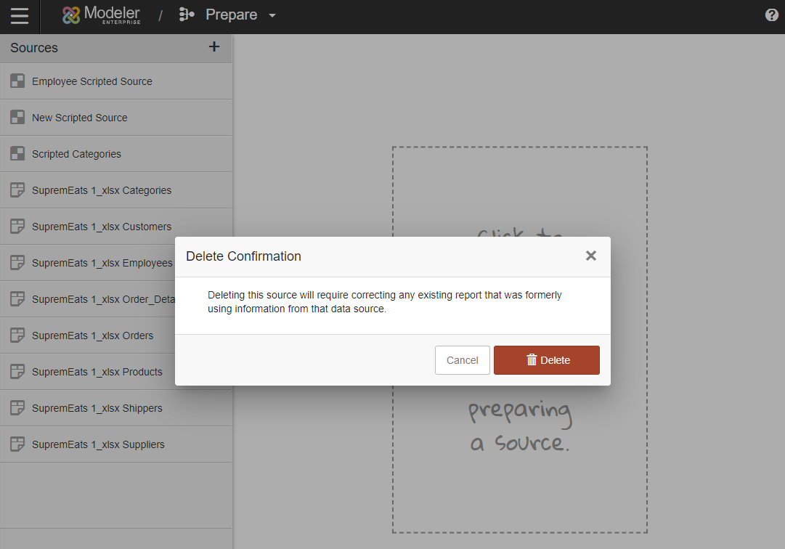Select SupremEats 1_xlsx Customers source
Image resolution: width=785 pixels, height=549 pixels.
coord(102,227)
